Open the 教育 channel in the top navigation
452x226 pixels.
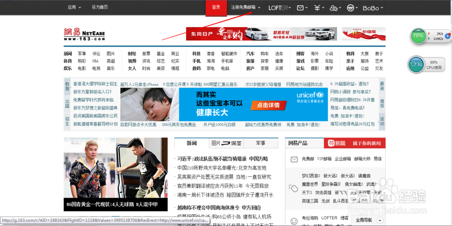[x=350, y=54]
